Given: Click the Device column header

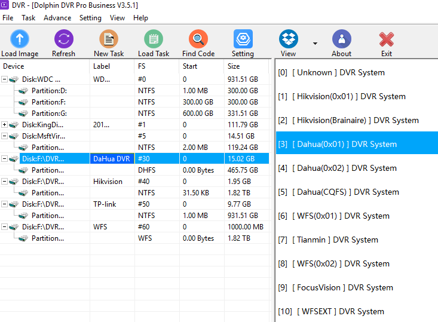Looking at the screenshot, I should click(x=45, y=66).
